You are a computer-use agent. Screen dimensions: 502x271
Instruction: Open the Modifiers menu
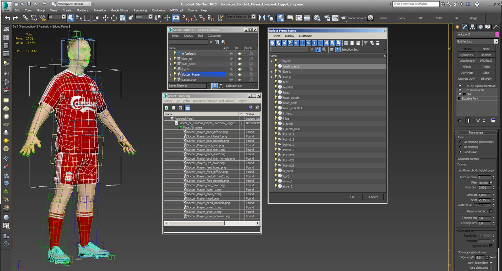[x=82, y=10]
